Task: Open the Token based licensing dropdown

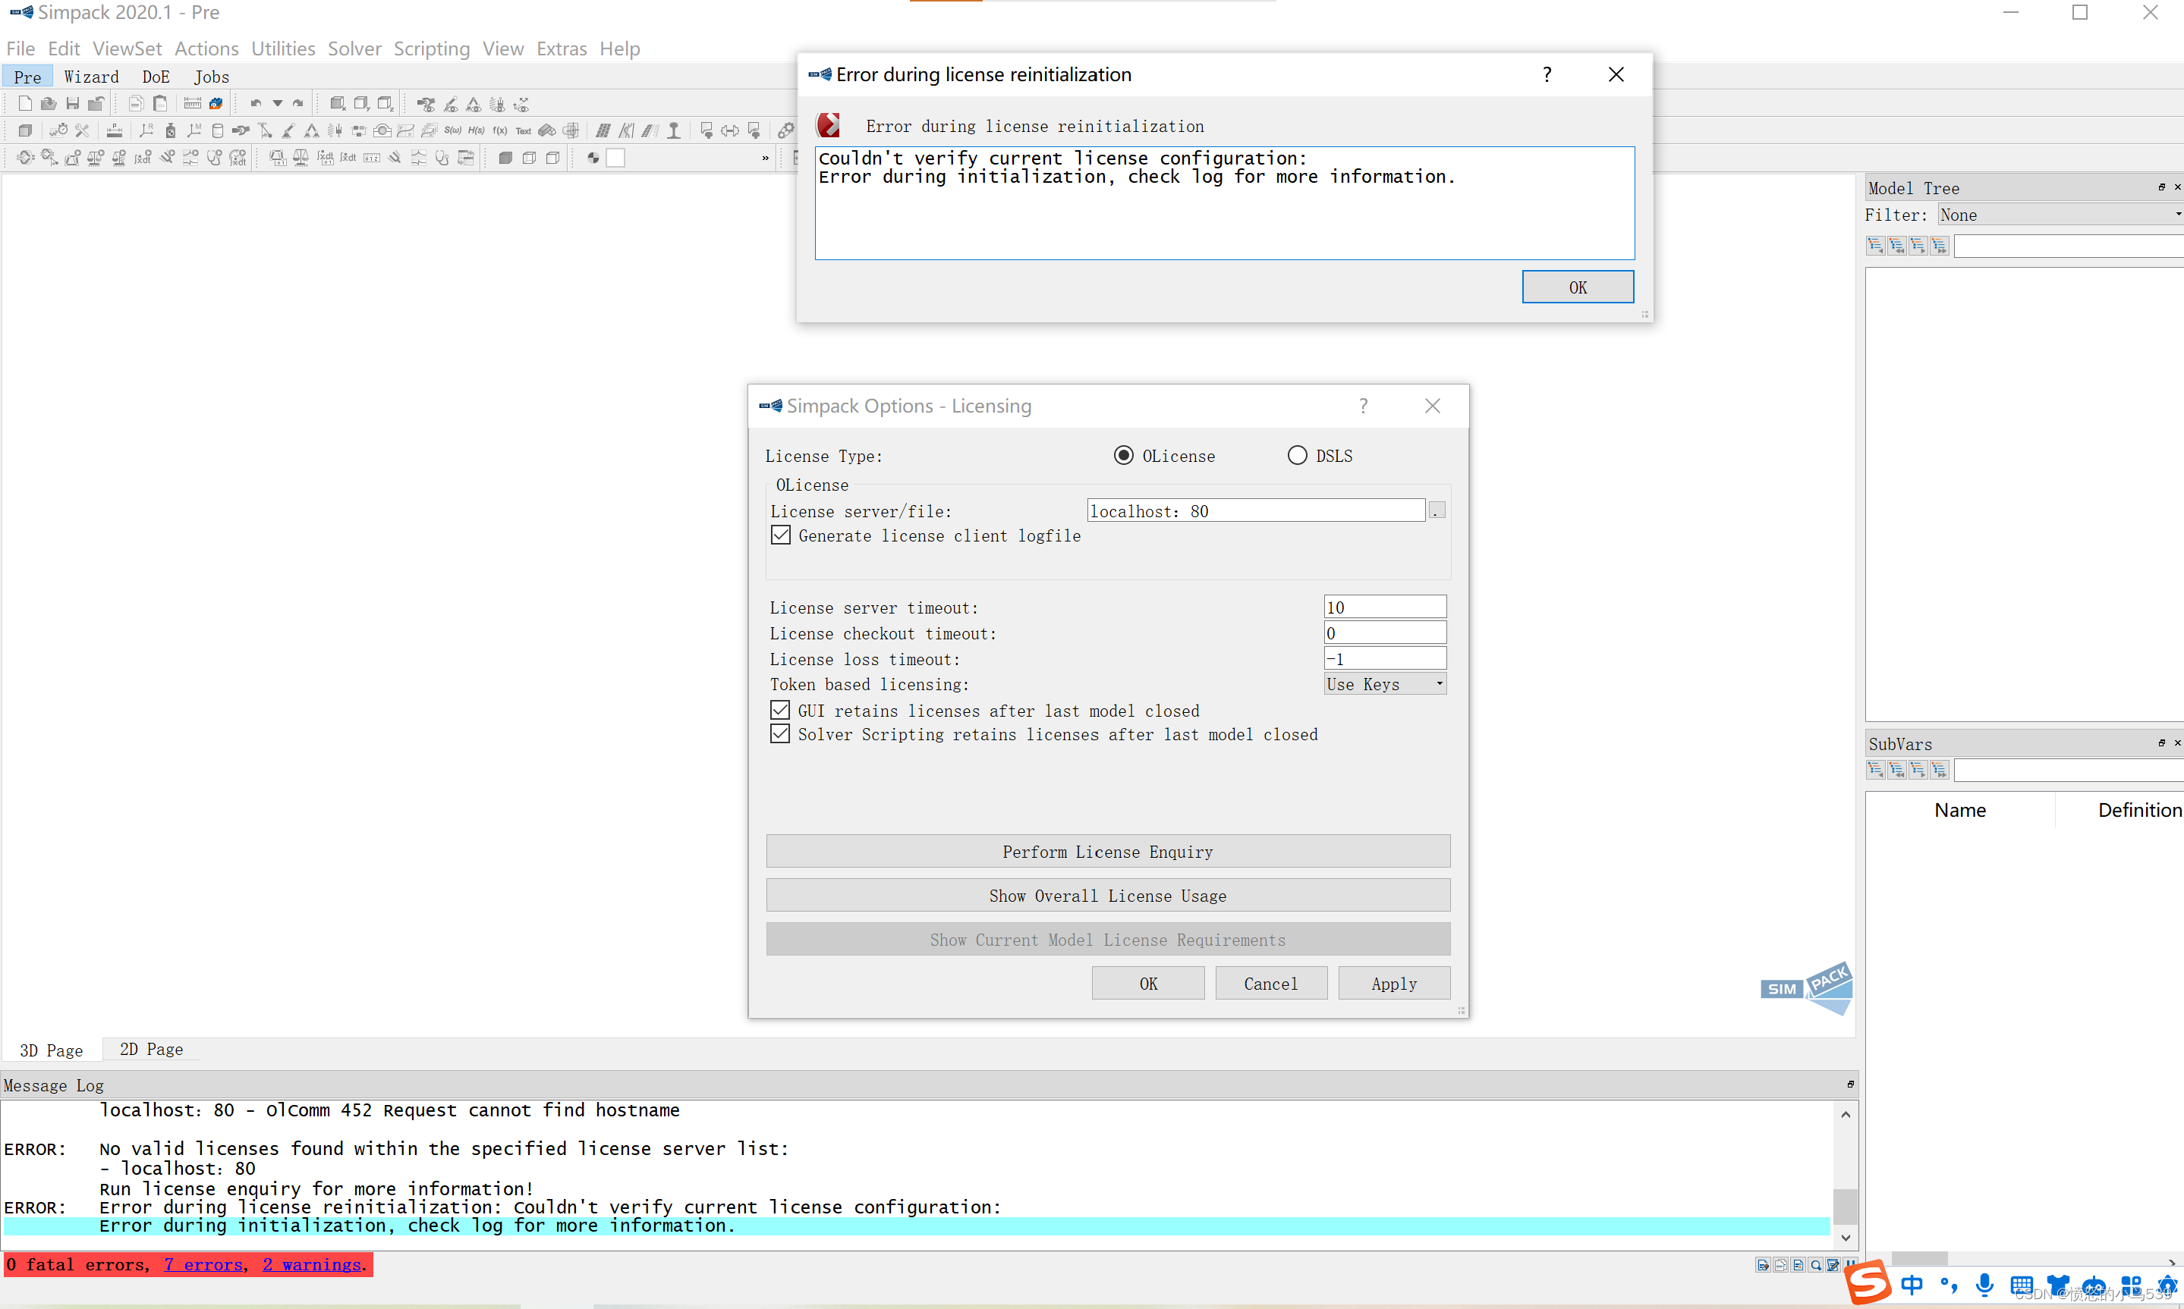Action: 1383,683
